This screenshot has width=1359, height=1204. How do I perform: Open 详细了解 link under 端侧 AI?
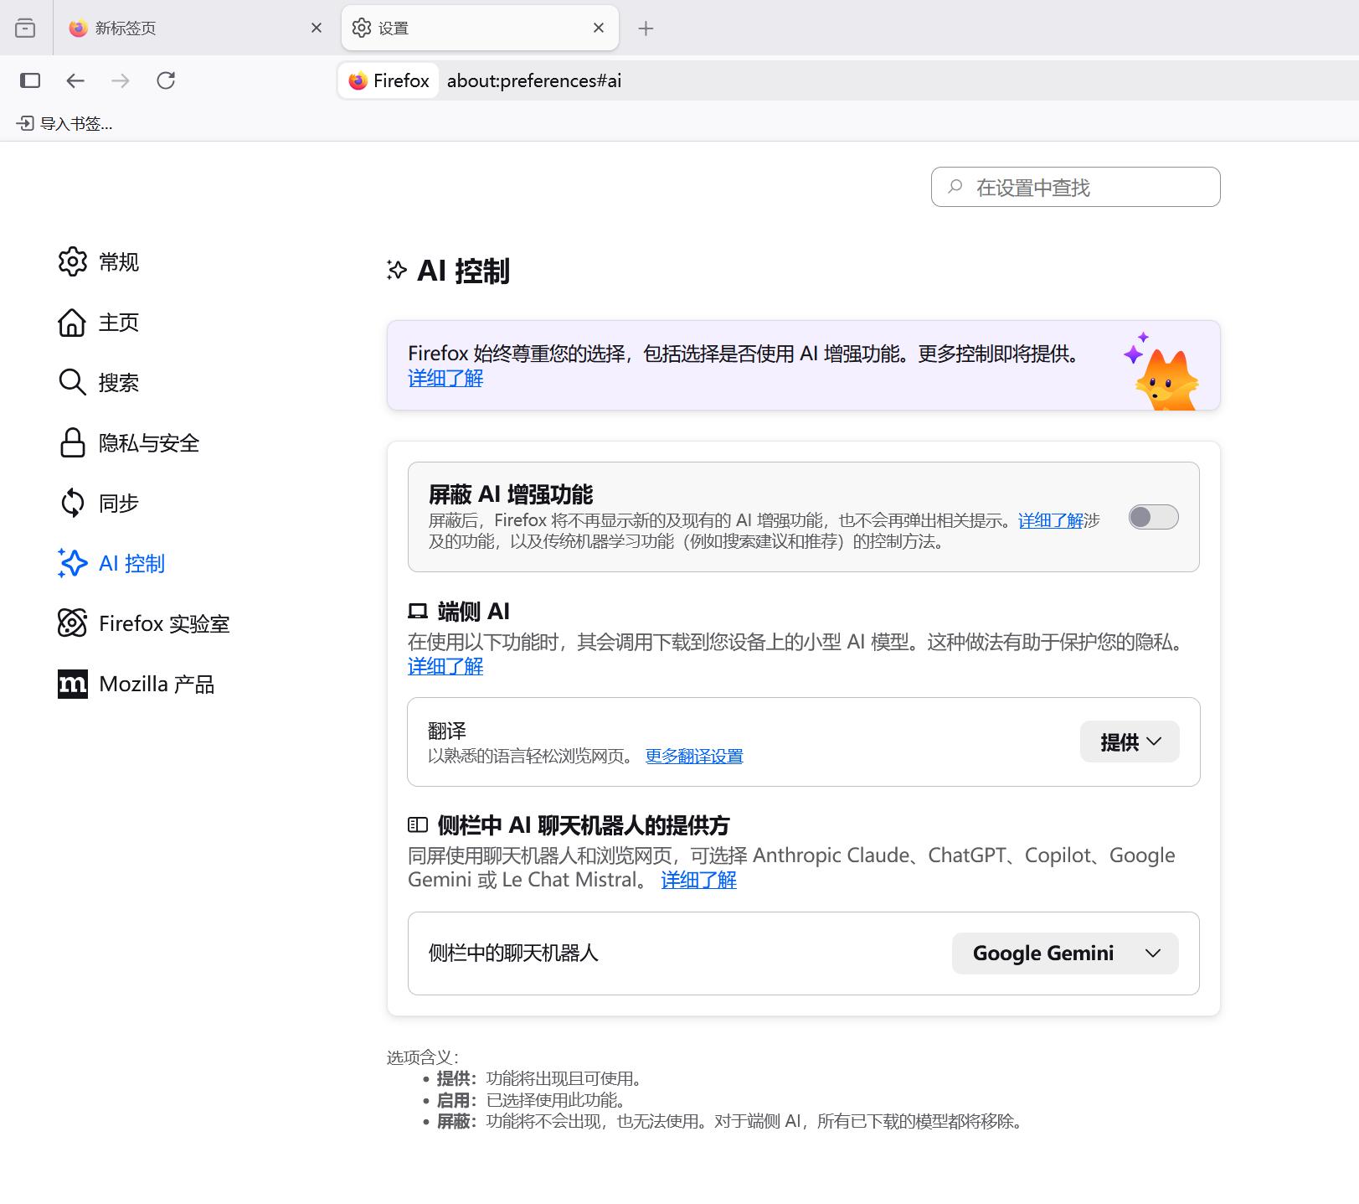click(x=445, y=666)
